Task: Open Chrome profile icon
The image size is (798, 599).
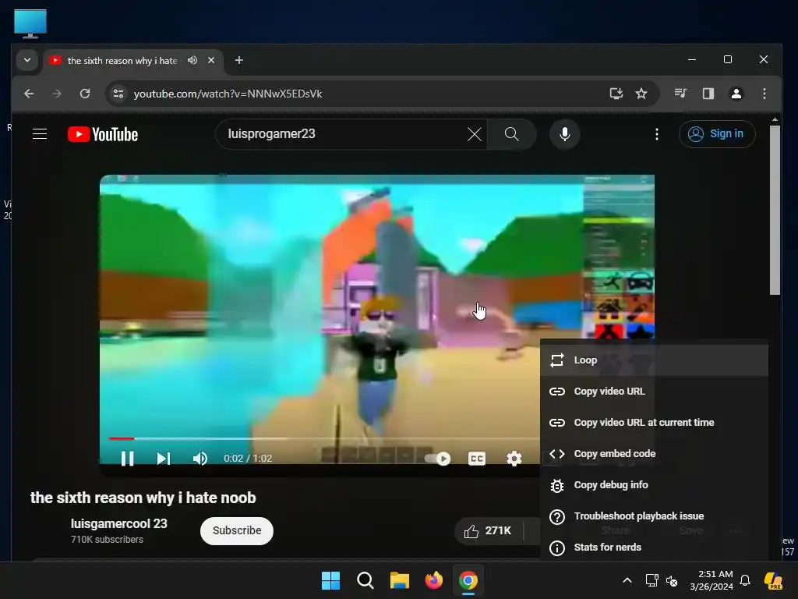Action: 736,94
